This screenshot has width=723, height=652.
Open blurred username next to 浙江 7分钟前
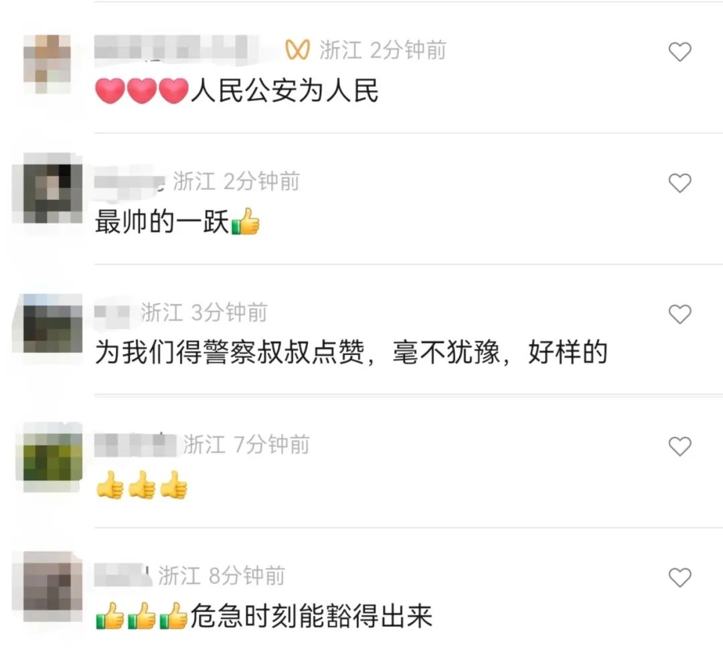tap(135, 445)
